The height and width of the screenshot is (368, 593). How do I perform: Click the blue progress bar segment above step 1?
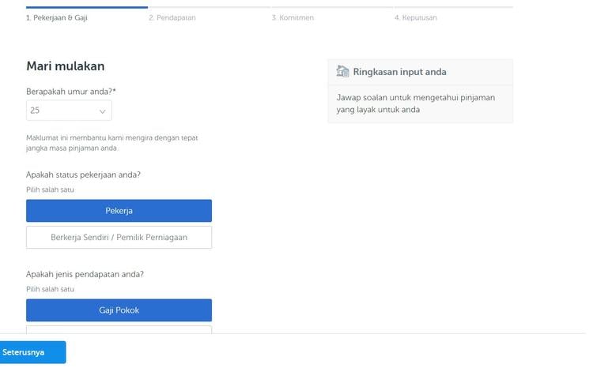point(87,7)
